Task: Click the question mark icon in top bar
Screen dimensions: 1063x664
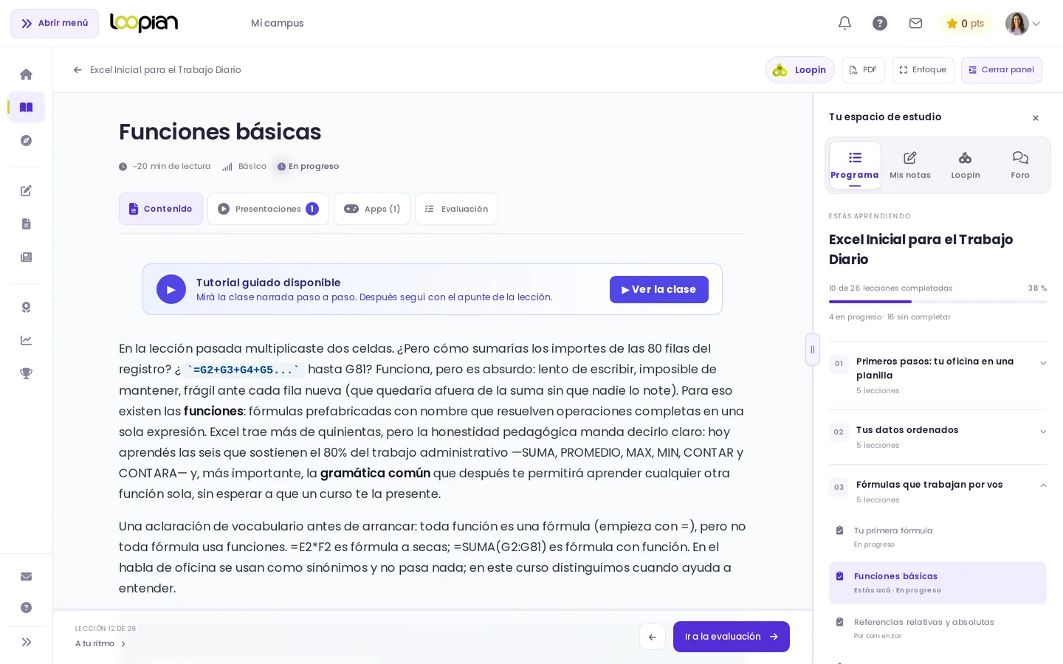Action: (x=880, y=23)
